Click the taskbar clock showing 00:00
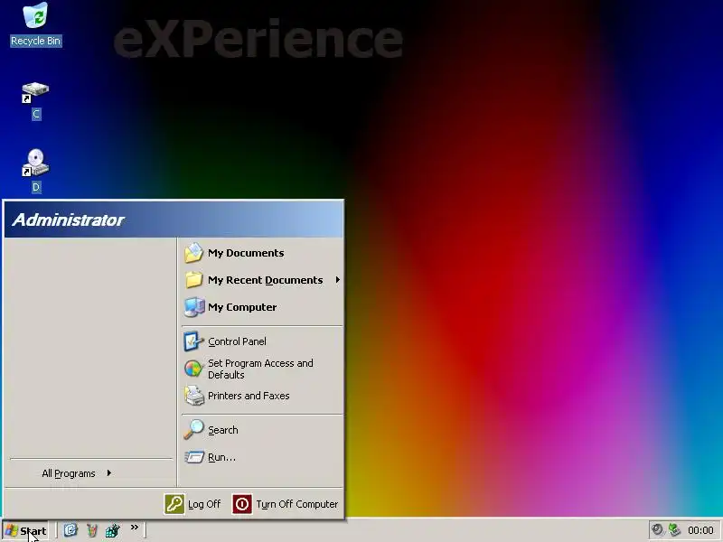Screen dimensions: 723x542 tap(700, 530)
